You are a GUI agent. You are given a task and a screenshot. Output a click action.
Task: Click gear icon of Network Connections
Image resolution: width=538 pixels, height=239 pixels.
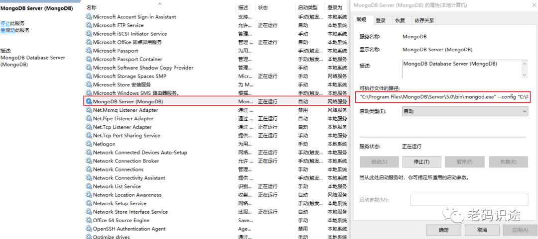click(89, 169)
